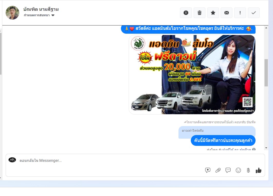Mark conversation unread with envelope icon
Image resolution: width=273 pixels, height=196 pixels.
[227, 13]
